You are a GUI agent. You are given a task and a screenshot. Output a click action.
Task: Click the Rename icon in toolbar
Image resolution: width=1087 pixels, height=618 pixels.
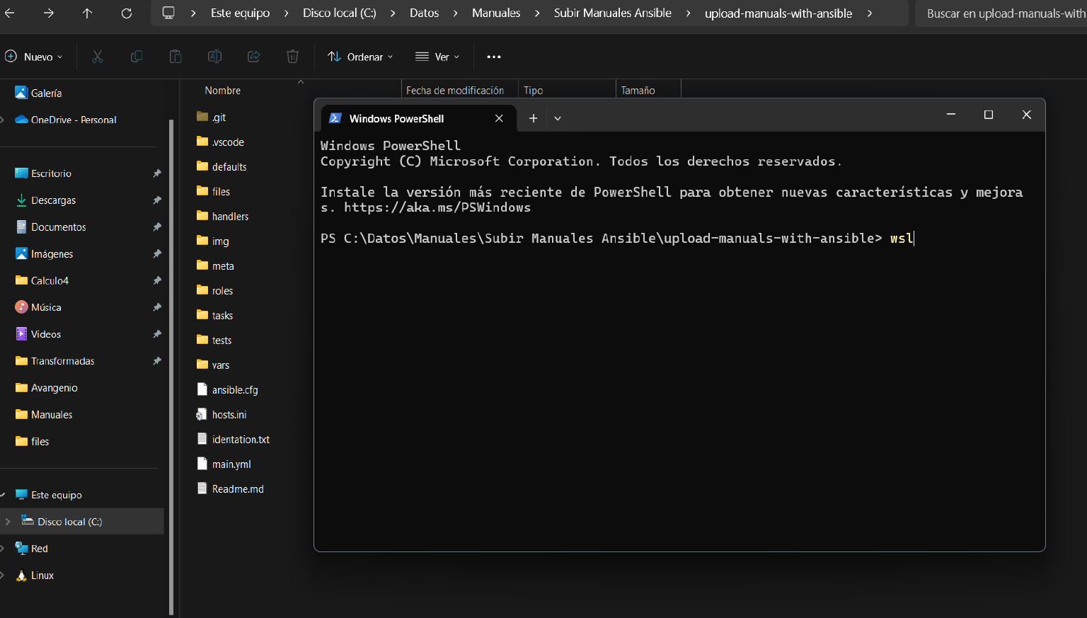tap(214, 57)
